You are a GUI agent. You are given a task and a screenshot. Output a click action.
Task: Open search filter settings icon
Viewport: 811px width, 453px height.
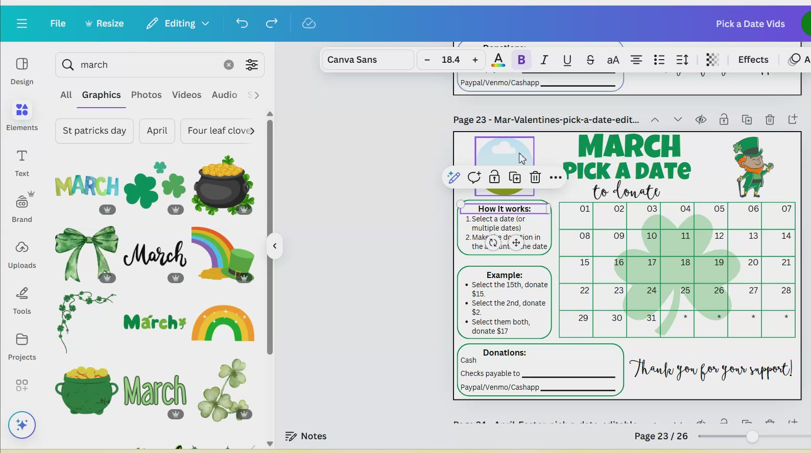[x=252, y=65]
